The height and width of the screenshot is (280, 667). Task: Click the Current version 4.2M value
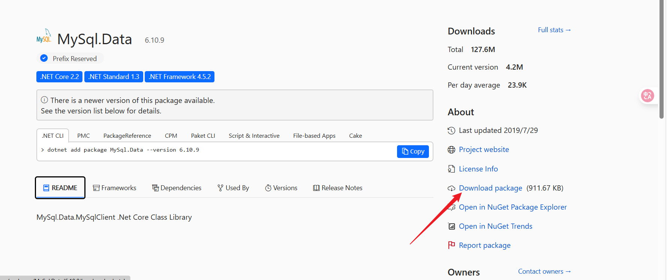(514, 67)
